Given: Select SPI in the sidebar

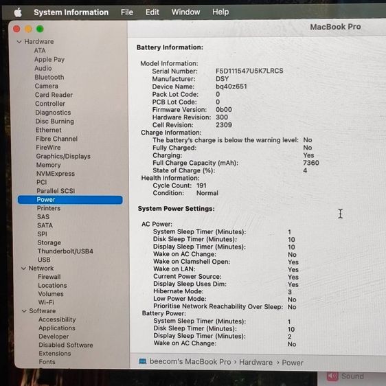Looking at the screenshot, I should (42, 234).
